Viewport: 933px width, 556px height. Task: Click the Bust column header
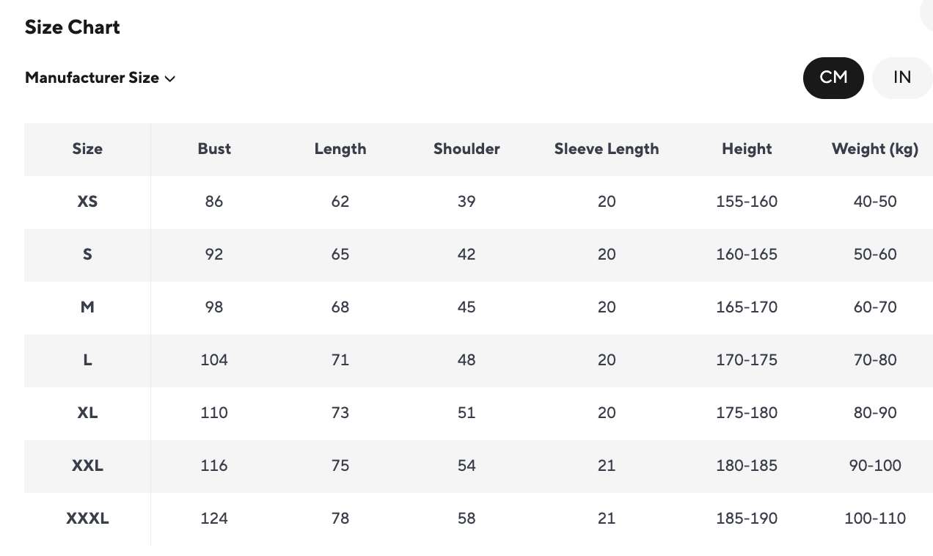(x=214, y=149)
